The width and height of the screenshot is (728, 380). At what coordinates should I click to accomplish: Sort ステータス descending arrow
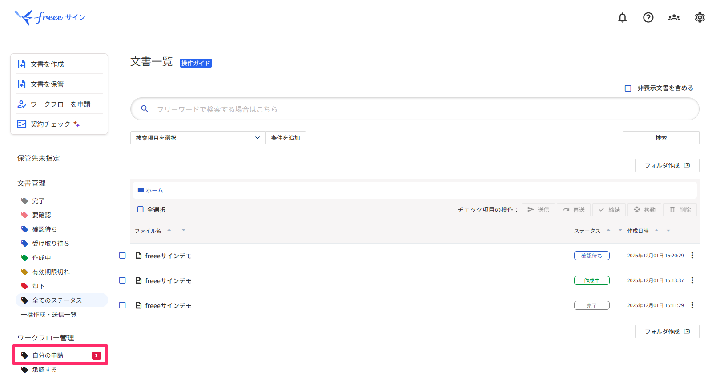point(620,230)
